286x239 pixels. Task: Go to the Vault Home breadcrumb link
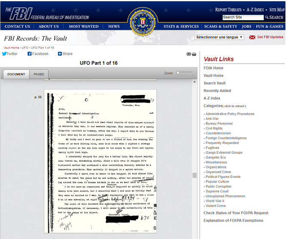click(x=11, y=48)
